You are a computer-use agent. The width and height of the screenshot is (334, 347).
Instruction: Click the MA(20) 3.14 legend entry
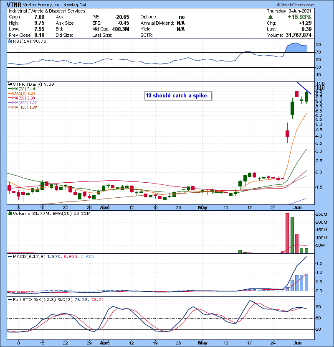21,89
